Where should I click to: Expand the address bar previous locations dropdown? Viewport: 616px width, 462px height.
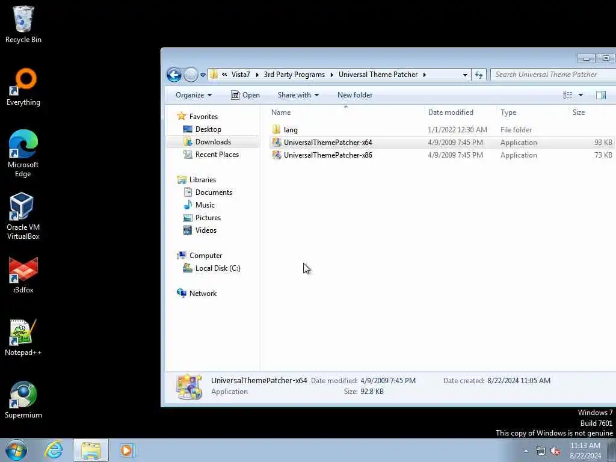[465, 75]
